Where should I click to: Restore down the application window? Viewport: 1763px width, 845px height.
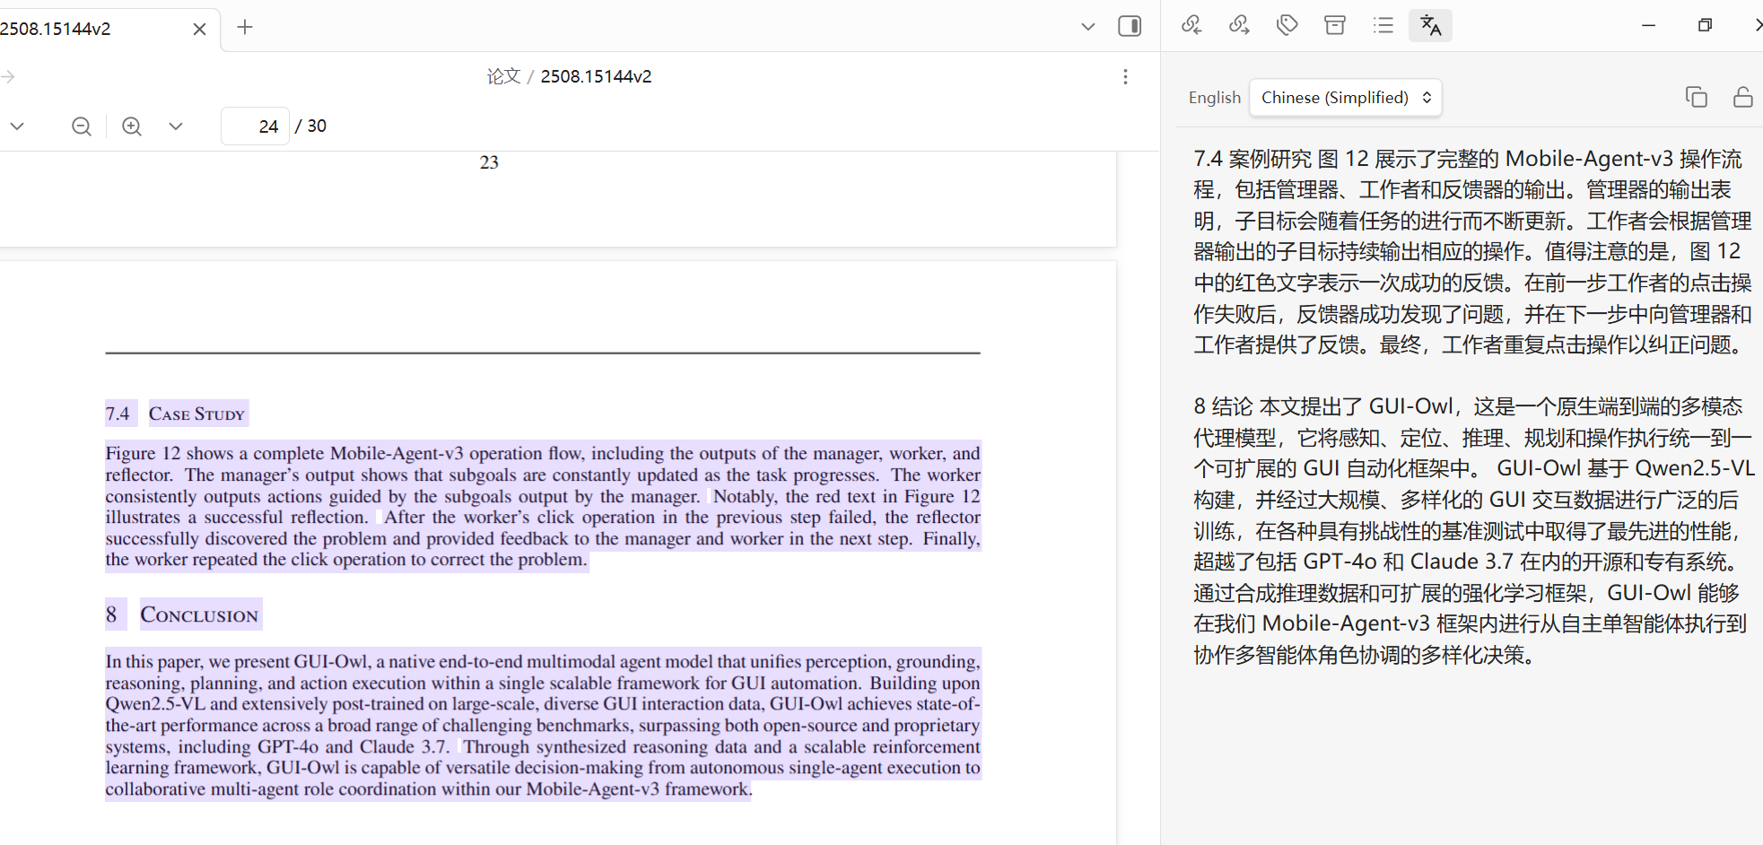pos(1705,25)
